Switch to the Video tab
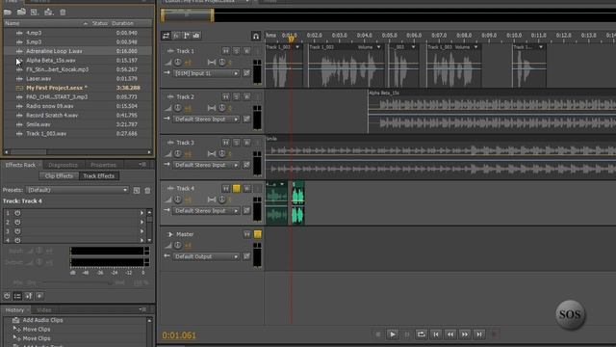Screen dimensions: 616x347 43,310
